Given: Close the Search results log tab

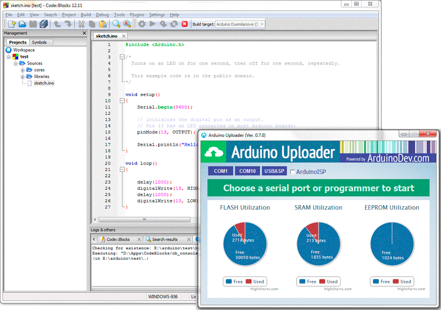Looking at the screenshot, I should point(189,239).
